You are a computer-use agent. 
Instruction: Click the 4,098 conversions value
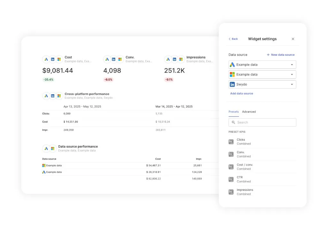point(112,71)
